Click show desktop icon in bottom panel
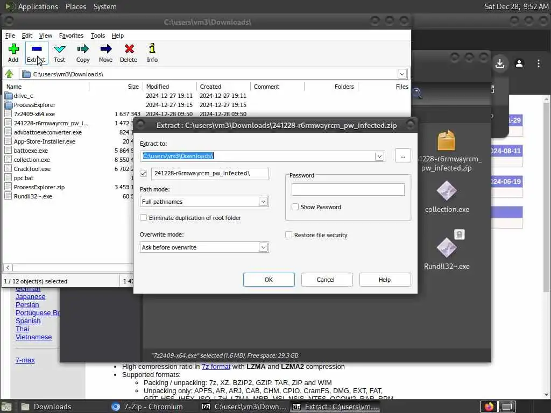The height and width of the screenshot is (413, 551). [6, 407]
